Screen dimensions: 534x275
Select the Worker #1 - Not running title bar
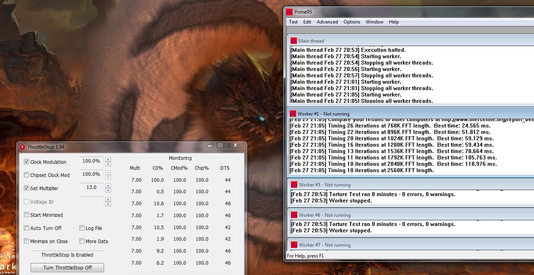click(410, 114)
